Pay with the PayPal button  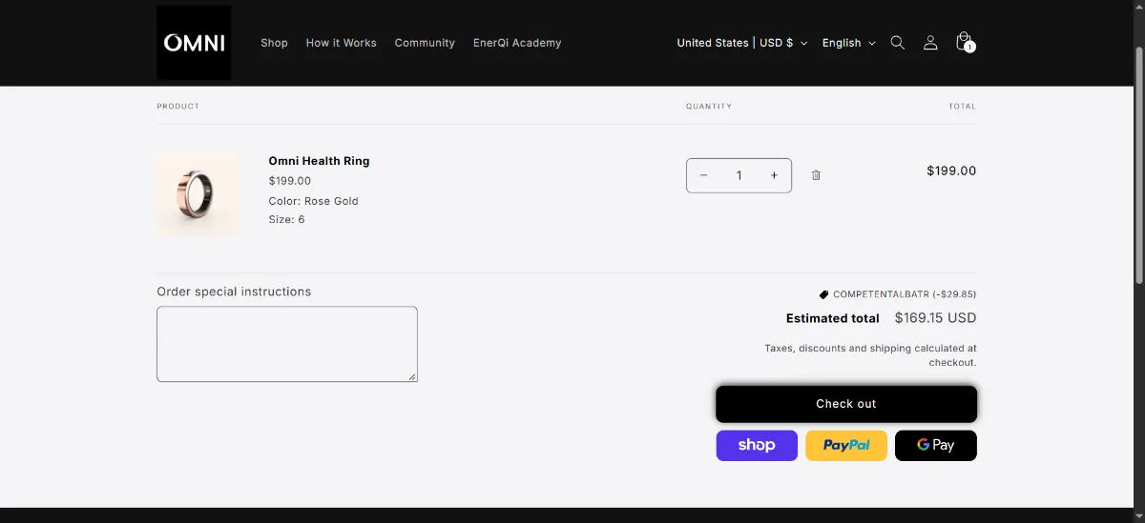click(x=846, y=445)
